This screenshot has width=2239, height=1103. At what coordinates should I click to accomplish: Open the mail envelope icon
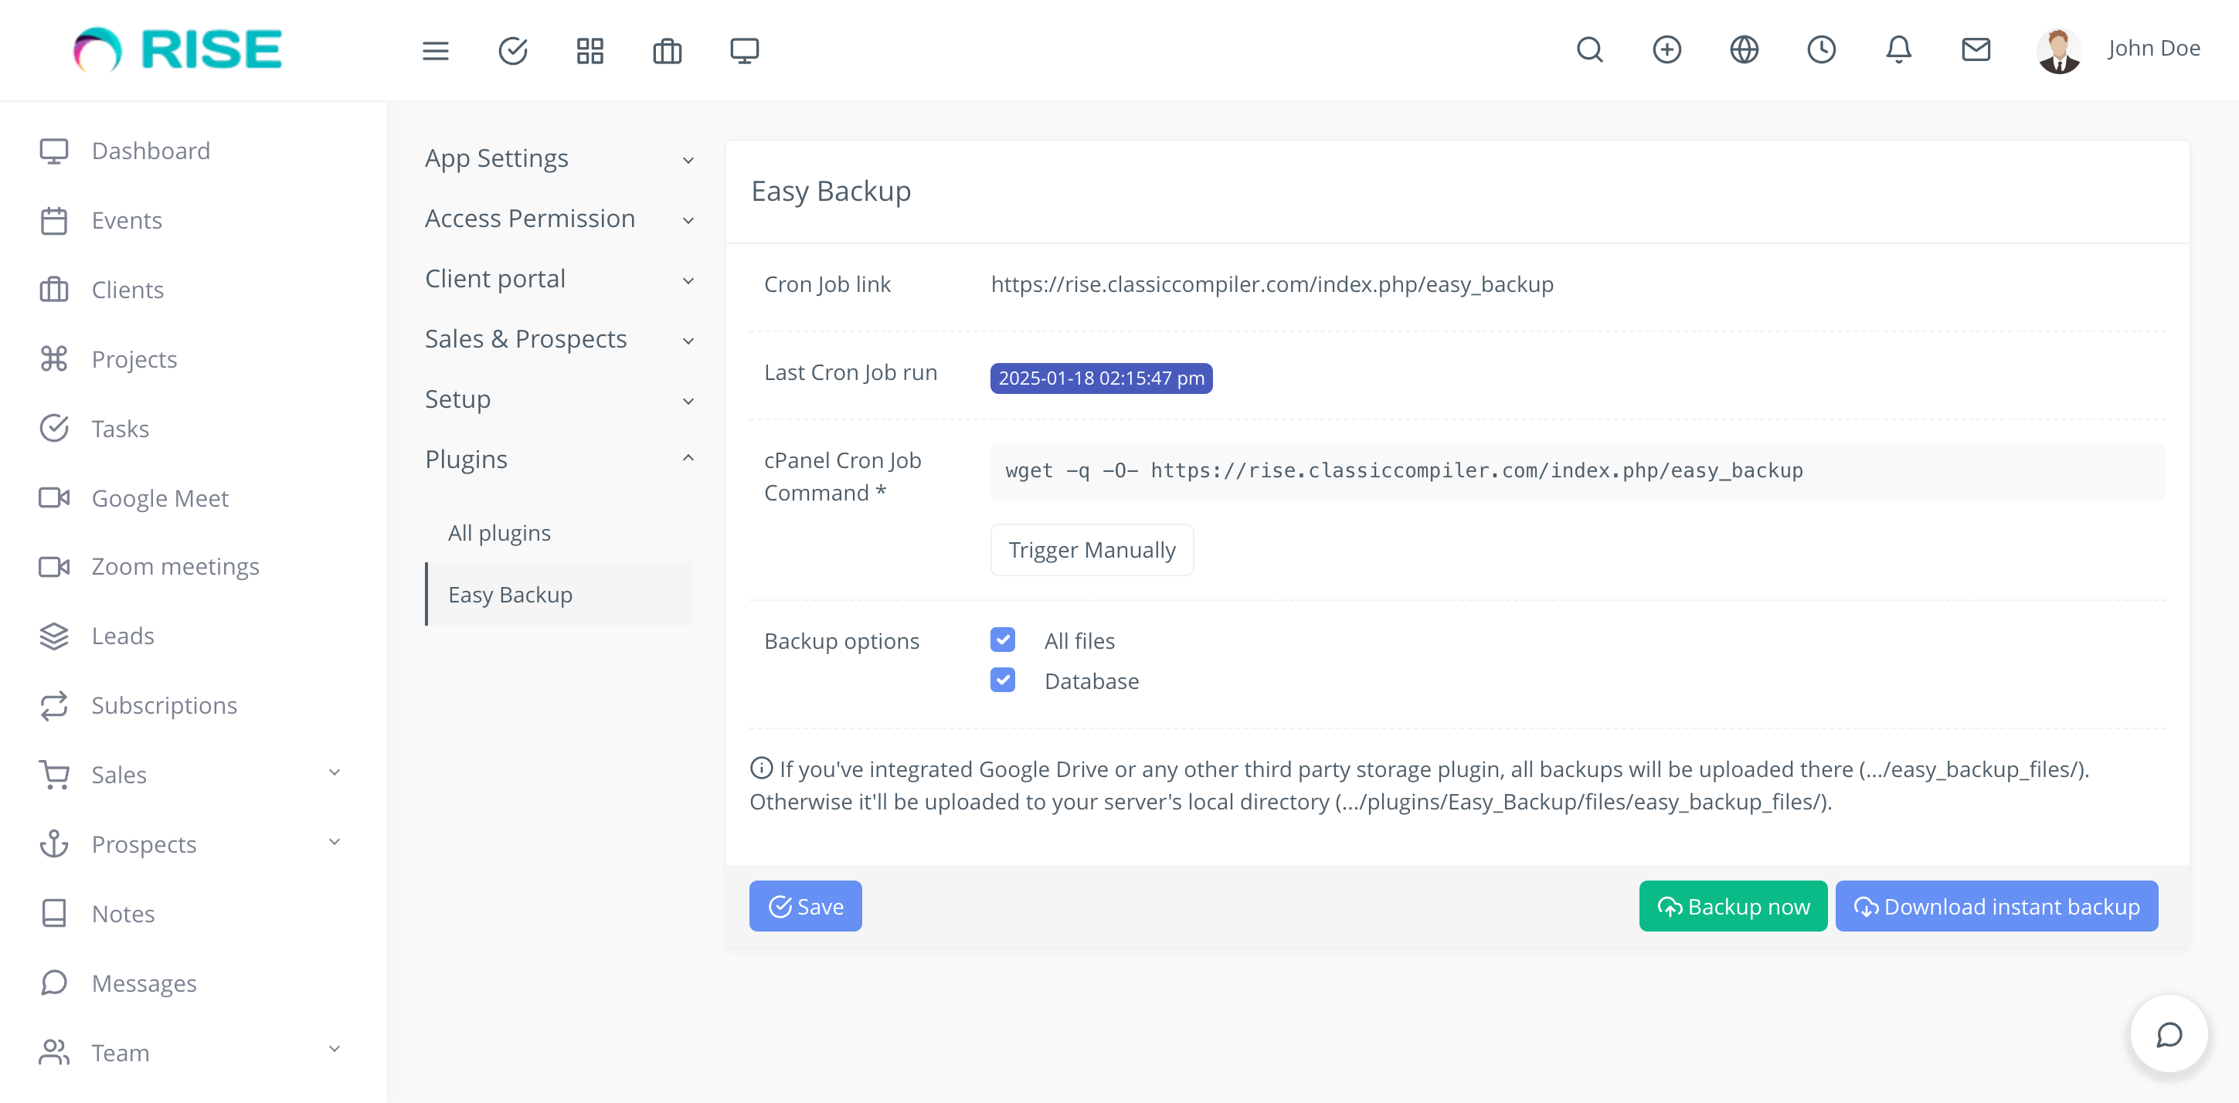coord(1976,50)
